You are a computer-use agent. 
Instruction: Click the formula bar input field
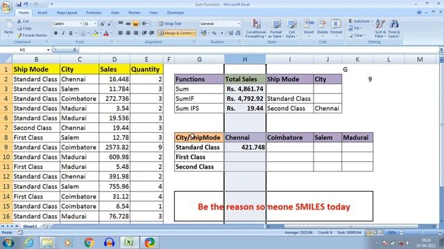click(259, 50)
